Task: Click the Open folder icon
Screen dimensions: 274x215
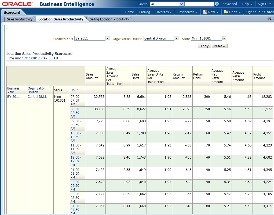Action: [226, 12]
